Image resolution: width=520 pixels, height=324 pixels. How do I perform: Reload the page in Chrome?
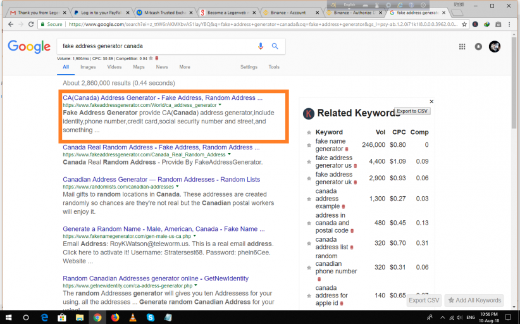[30, 24]
